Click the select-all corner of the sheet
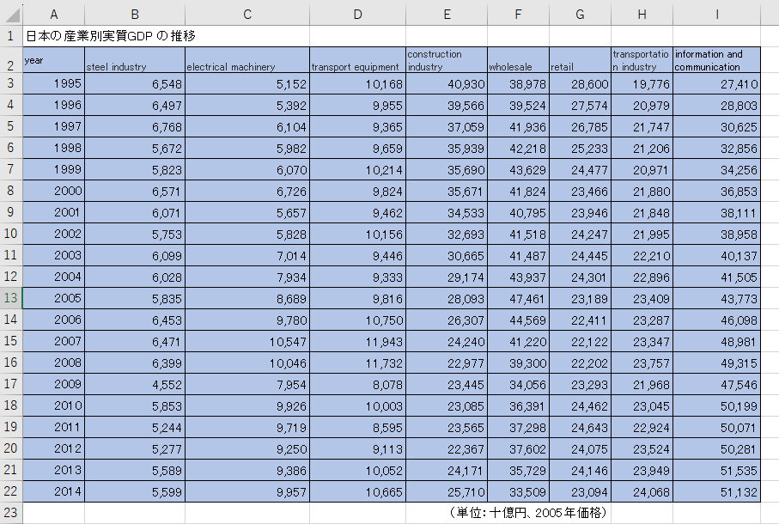Viewport: 779px width, 524px height. (x=10, y=14)
